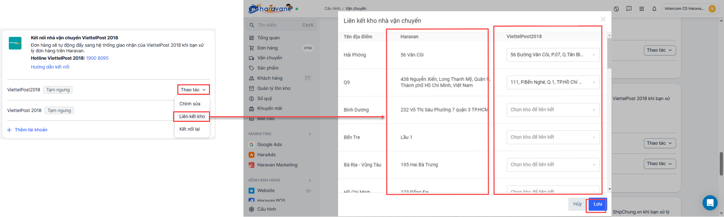Viewport: 724px width, 217px height.
Task: Open Chọn kho dropdown for Bến Tre row
Action: pos(553,137)
